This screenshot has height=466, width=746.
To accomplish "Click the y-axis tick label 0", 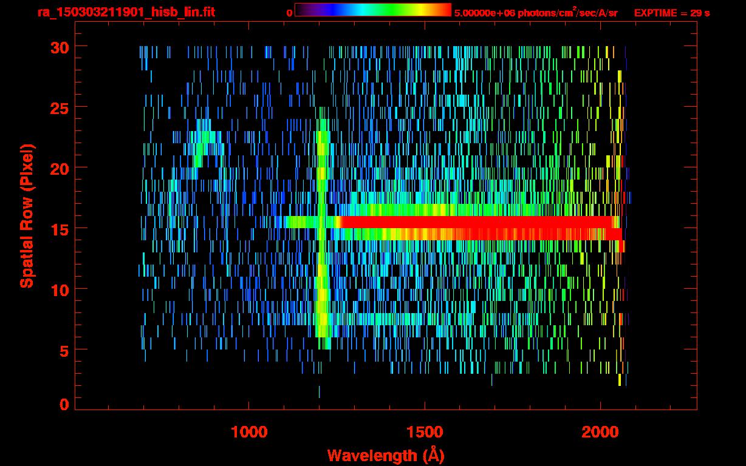I will tap(64, 404).
